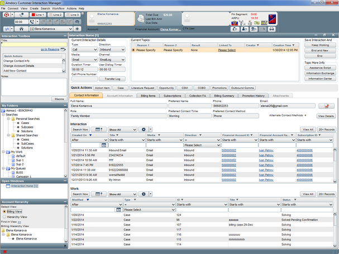
Task: Open the Media dropdown showing Email
Action: 85,59
